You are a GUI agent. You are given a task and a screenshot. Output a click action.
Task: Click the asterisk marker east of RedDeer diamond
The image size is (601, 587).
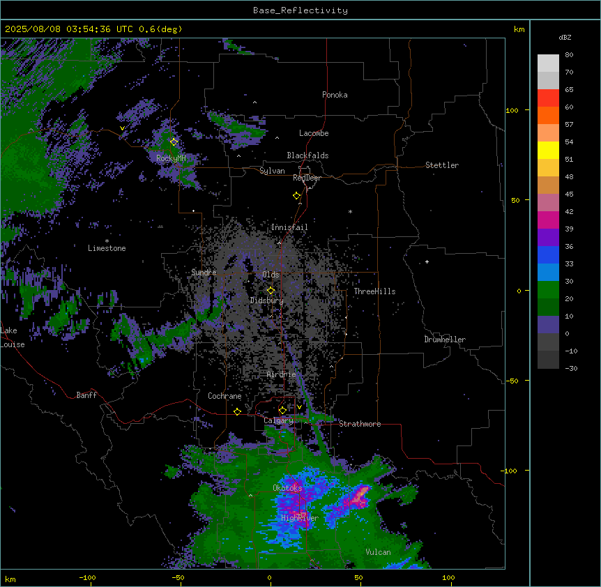click(x=350, y=211)
